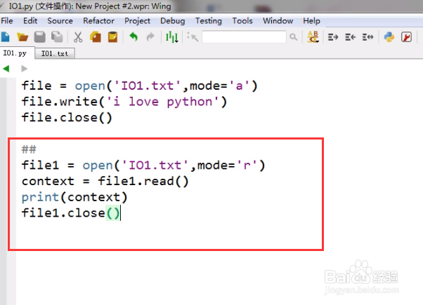Outdent the selected lines with the toolbar icon
The height and width of the screenshot is (305, 423).
(350, 37)
